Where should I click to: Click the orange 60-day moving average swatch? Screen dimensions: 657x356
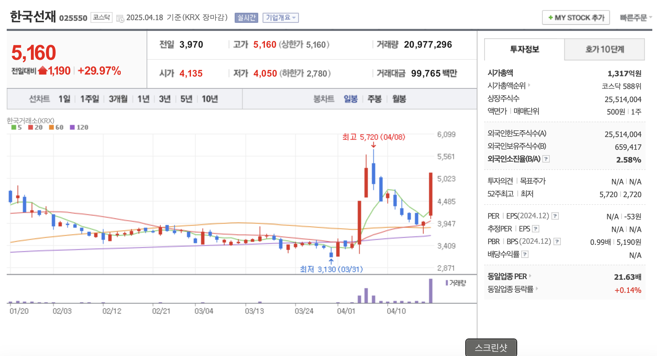51,127
